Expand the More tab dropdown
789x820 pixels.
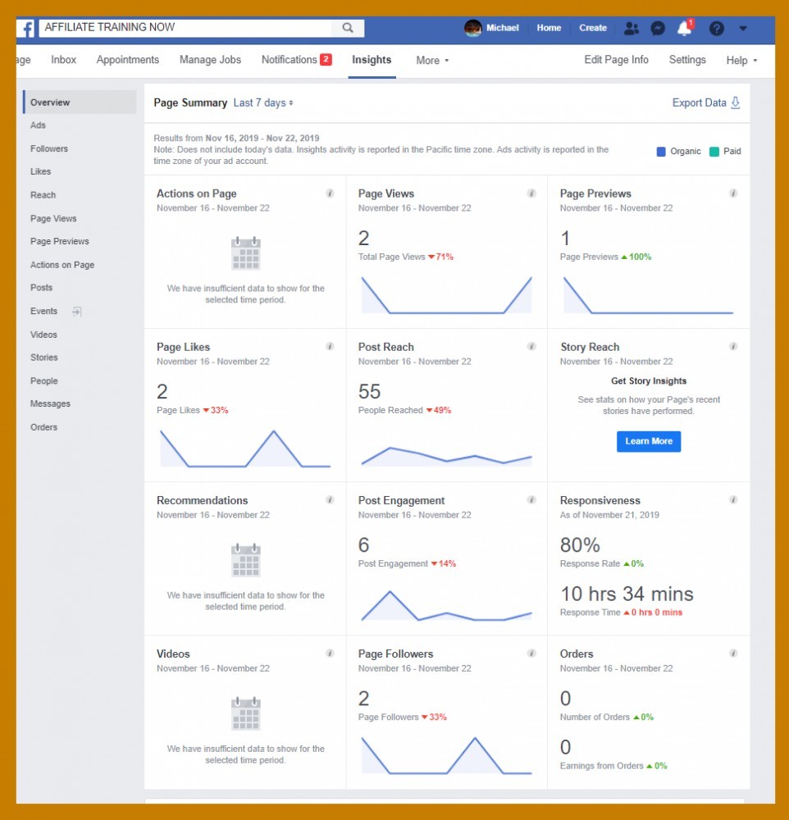pyautogui.click(x=432, y=61)
